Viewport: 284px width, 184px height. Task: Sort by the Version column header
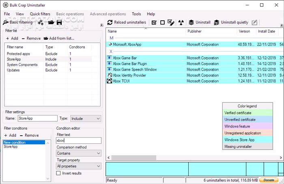(246, 31)
